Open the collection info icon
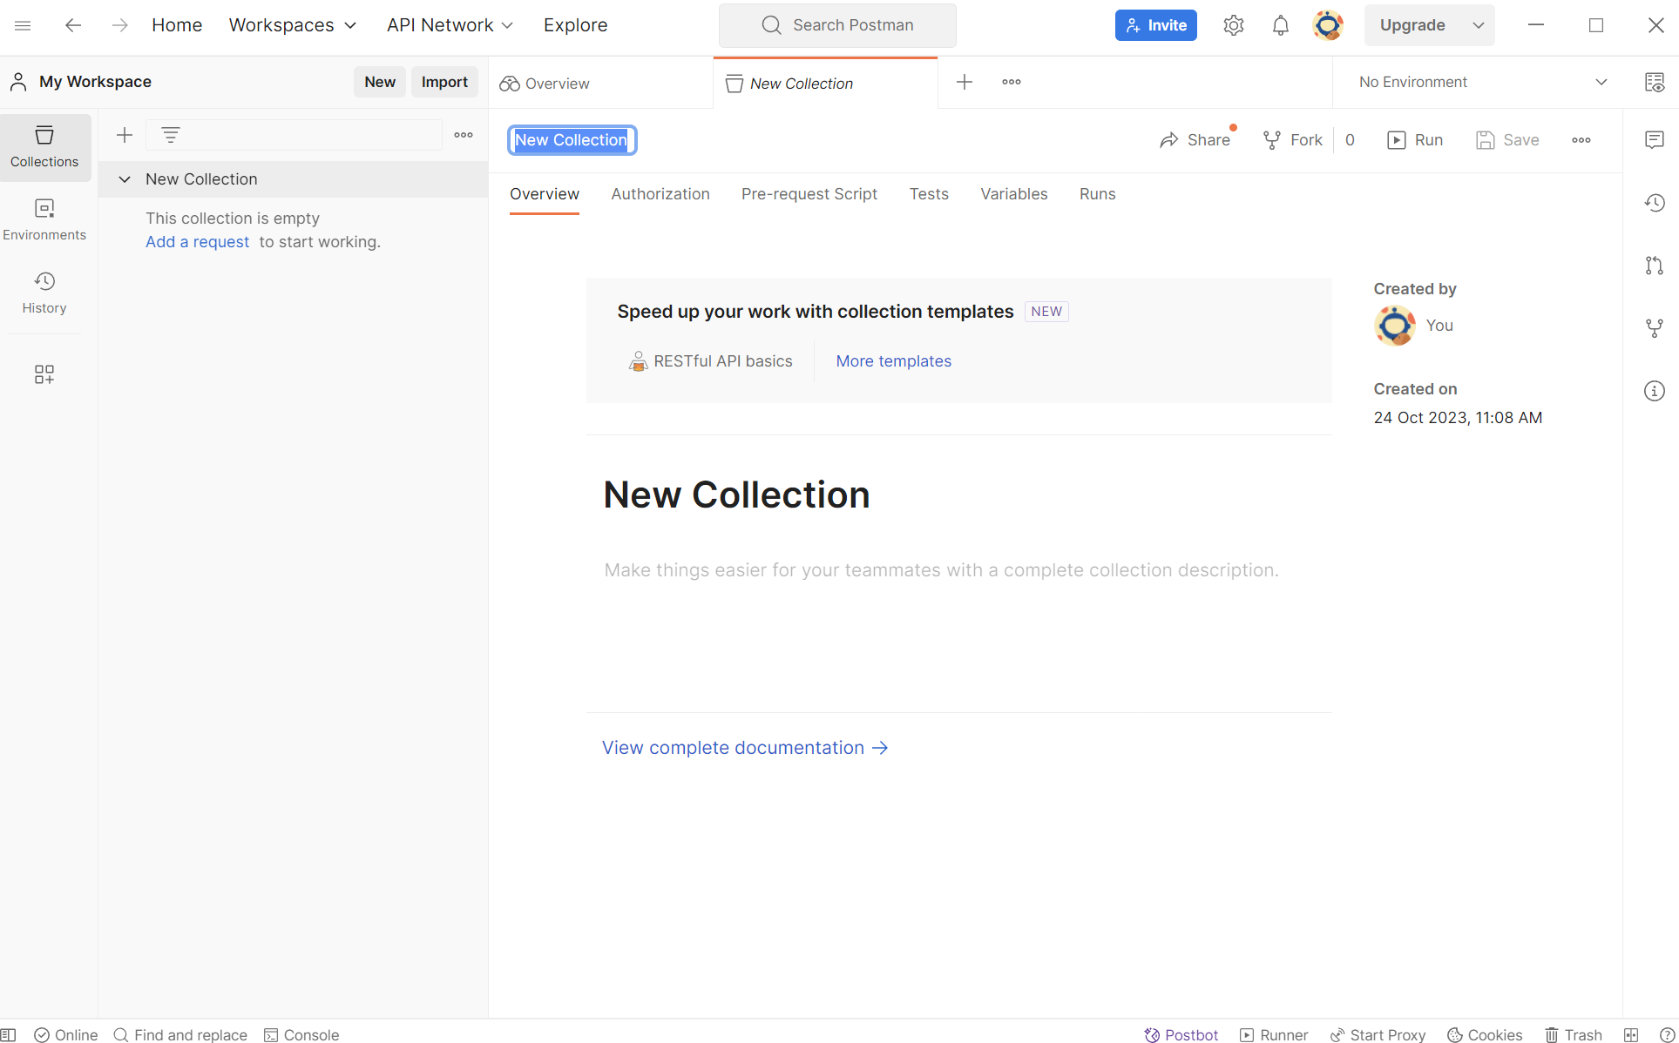The width and height of the screenshot is (1679, 1043). pos(1654,391)
